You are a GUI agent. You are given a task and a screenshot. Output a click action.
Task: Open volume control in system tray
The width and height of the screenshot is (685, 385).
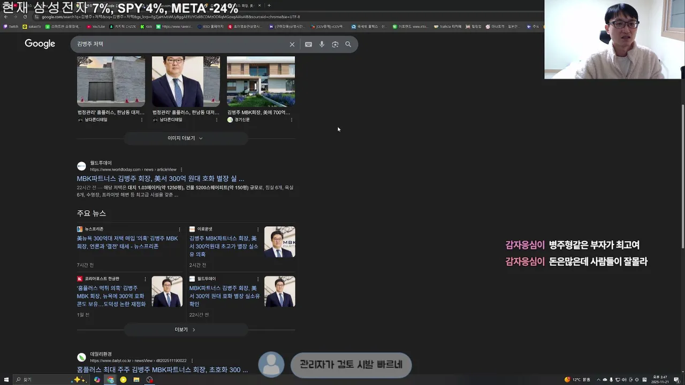click(x=625, y=380)
